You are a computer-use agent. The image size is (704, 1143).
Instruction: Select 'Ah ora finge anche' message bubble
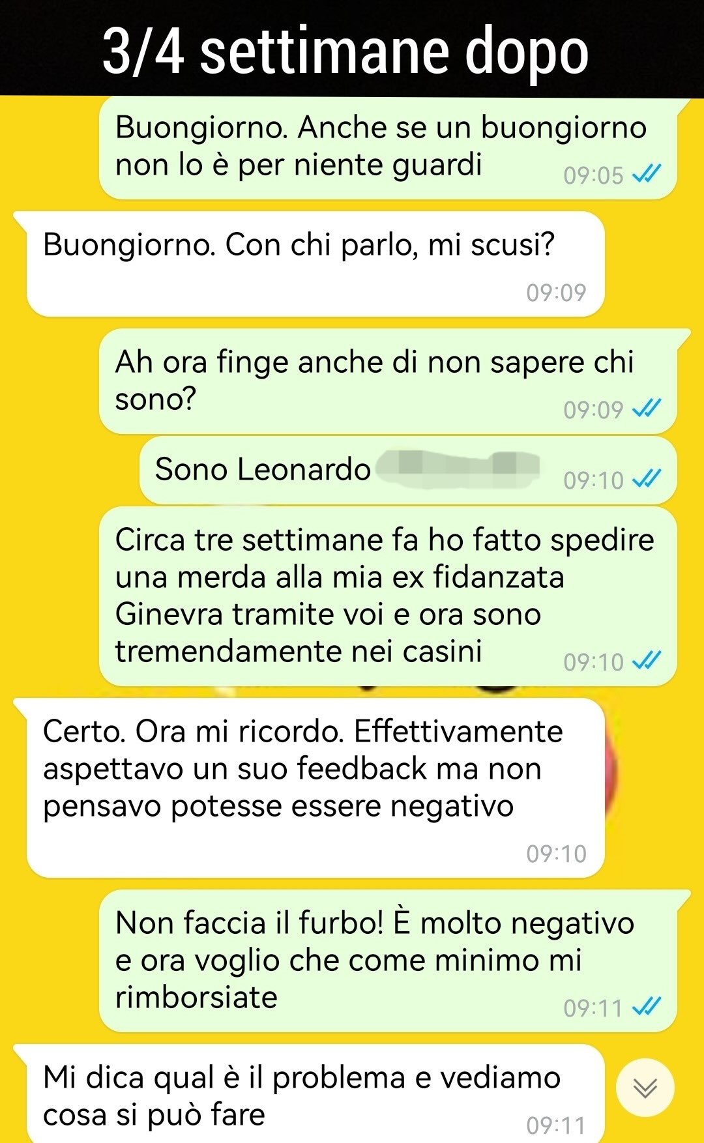pyautogui.click(x=388, y=381)
